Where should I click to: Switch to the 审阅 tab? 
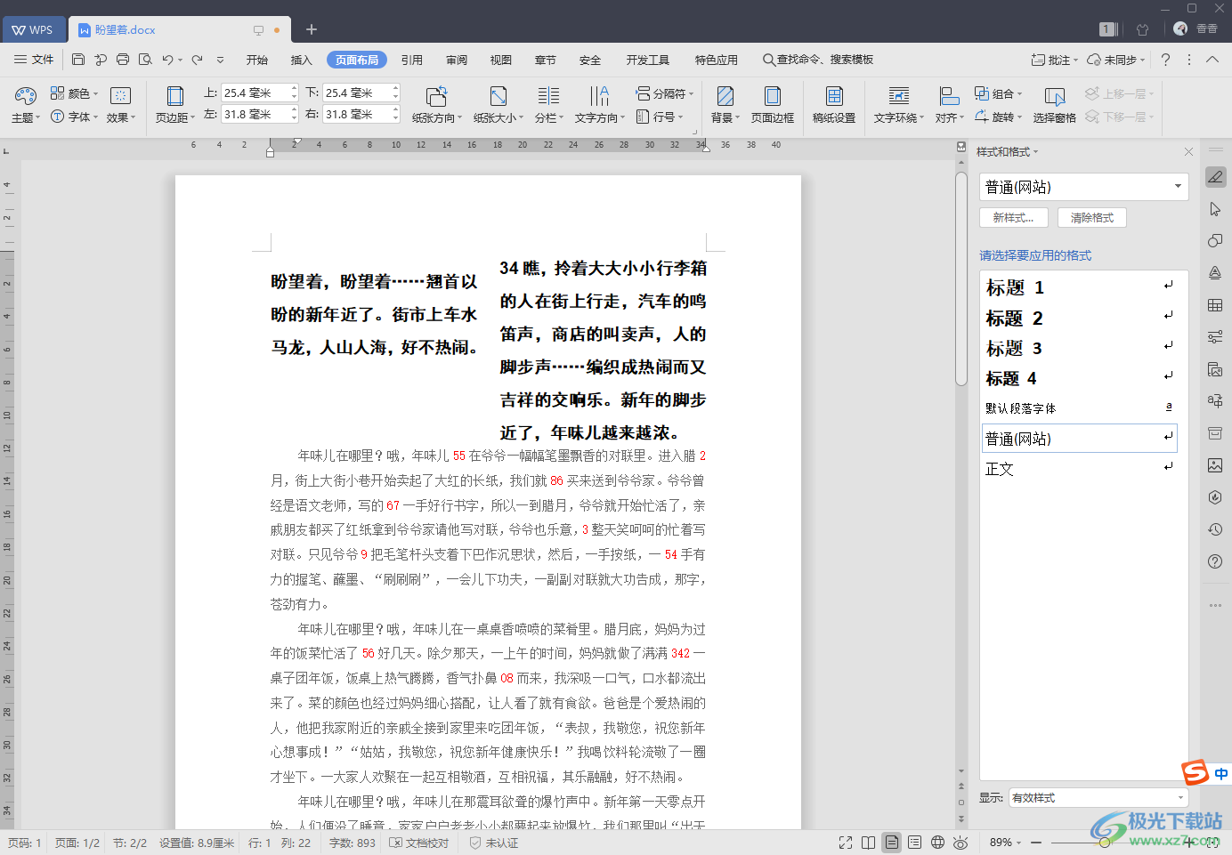457,60
